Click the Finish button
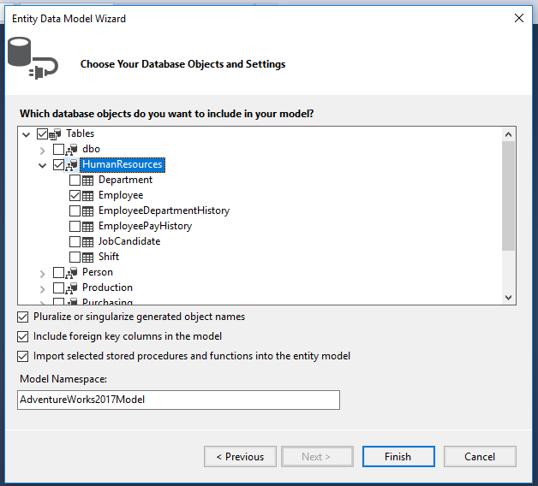The height and width of the screenshot is (486, 538). coord(398,457)
